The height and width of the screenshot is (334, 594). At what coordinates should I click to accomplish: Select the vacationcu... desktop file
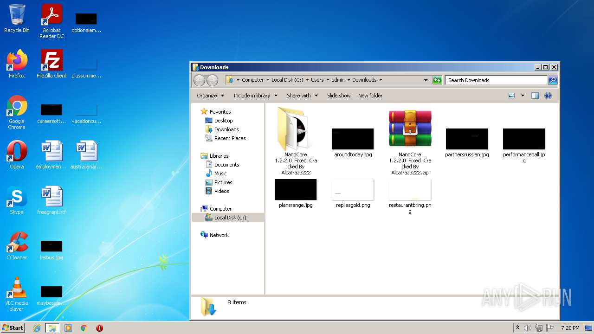86,113
